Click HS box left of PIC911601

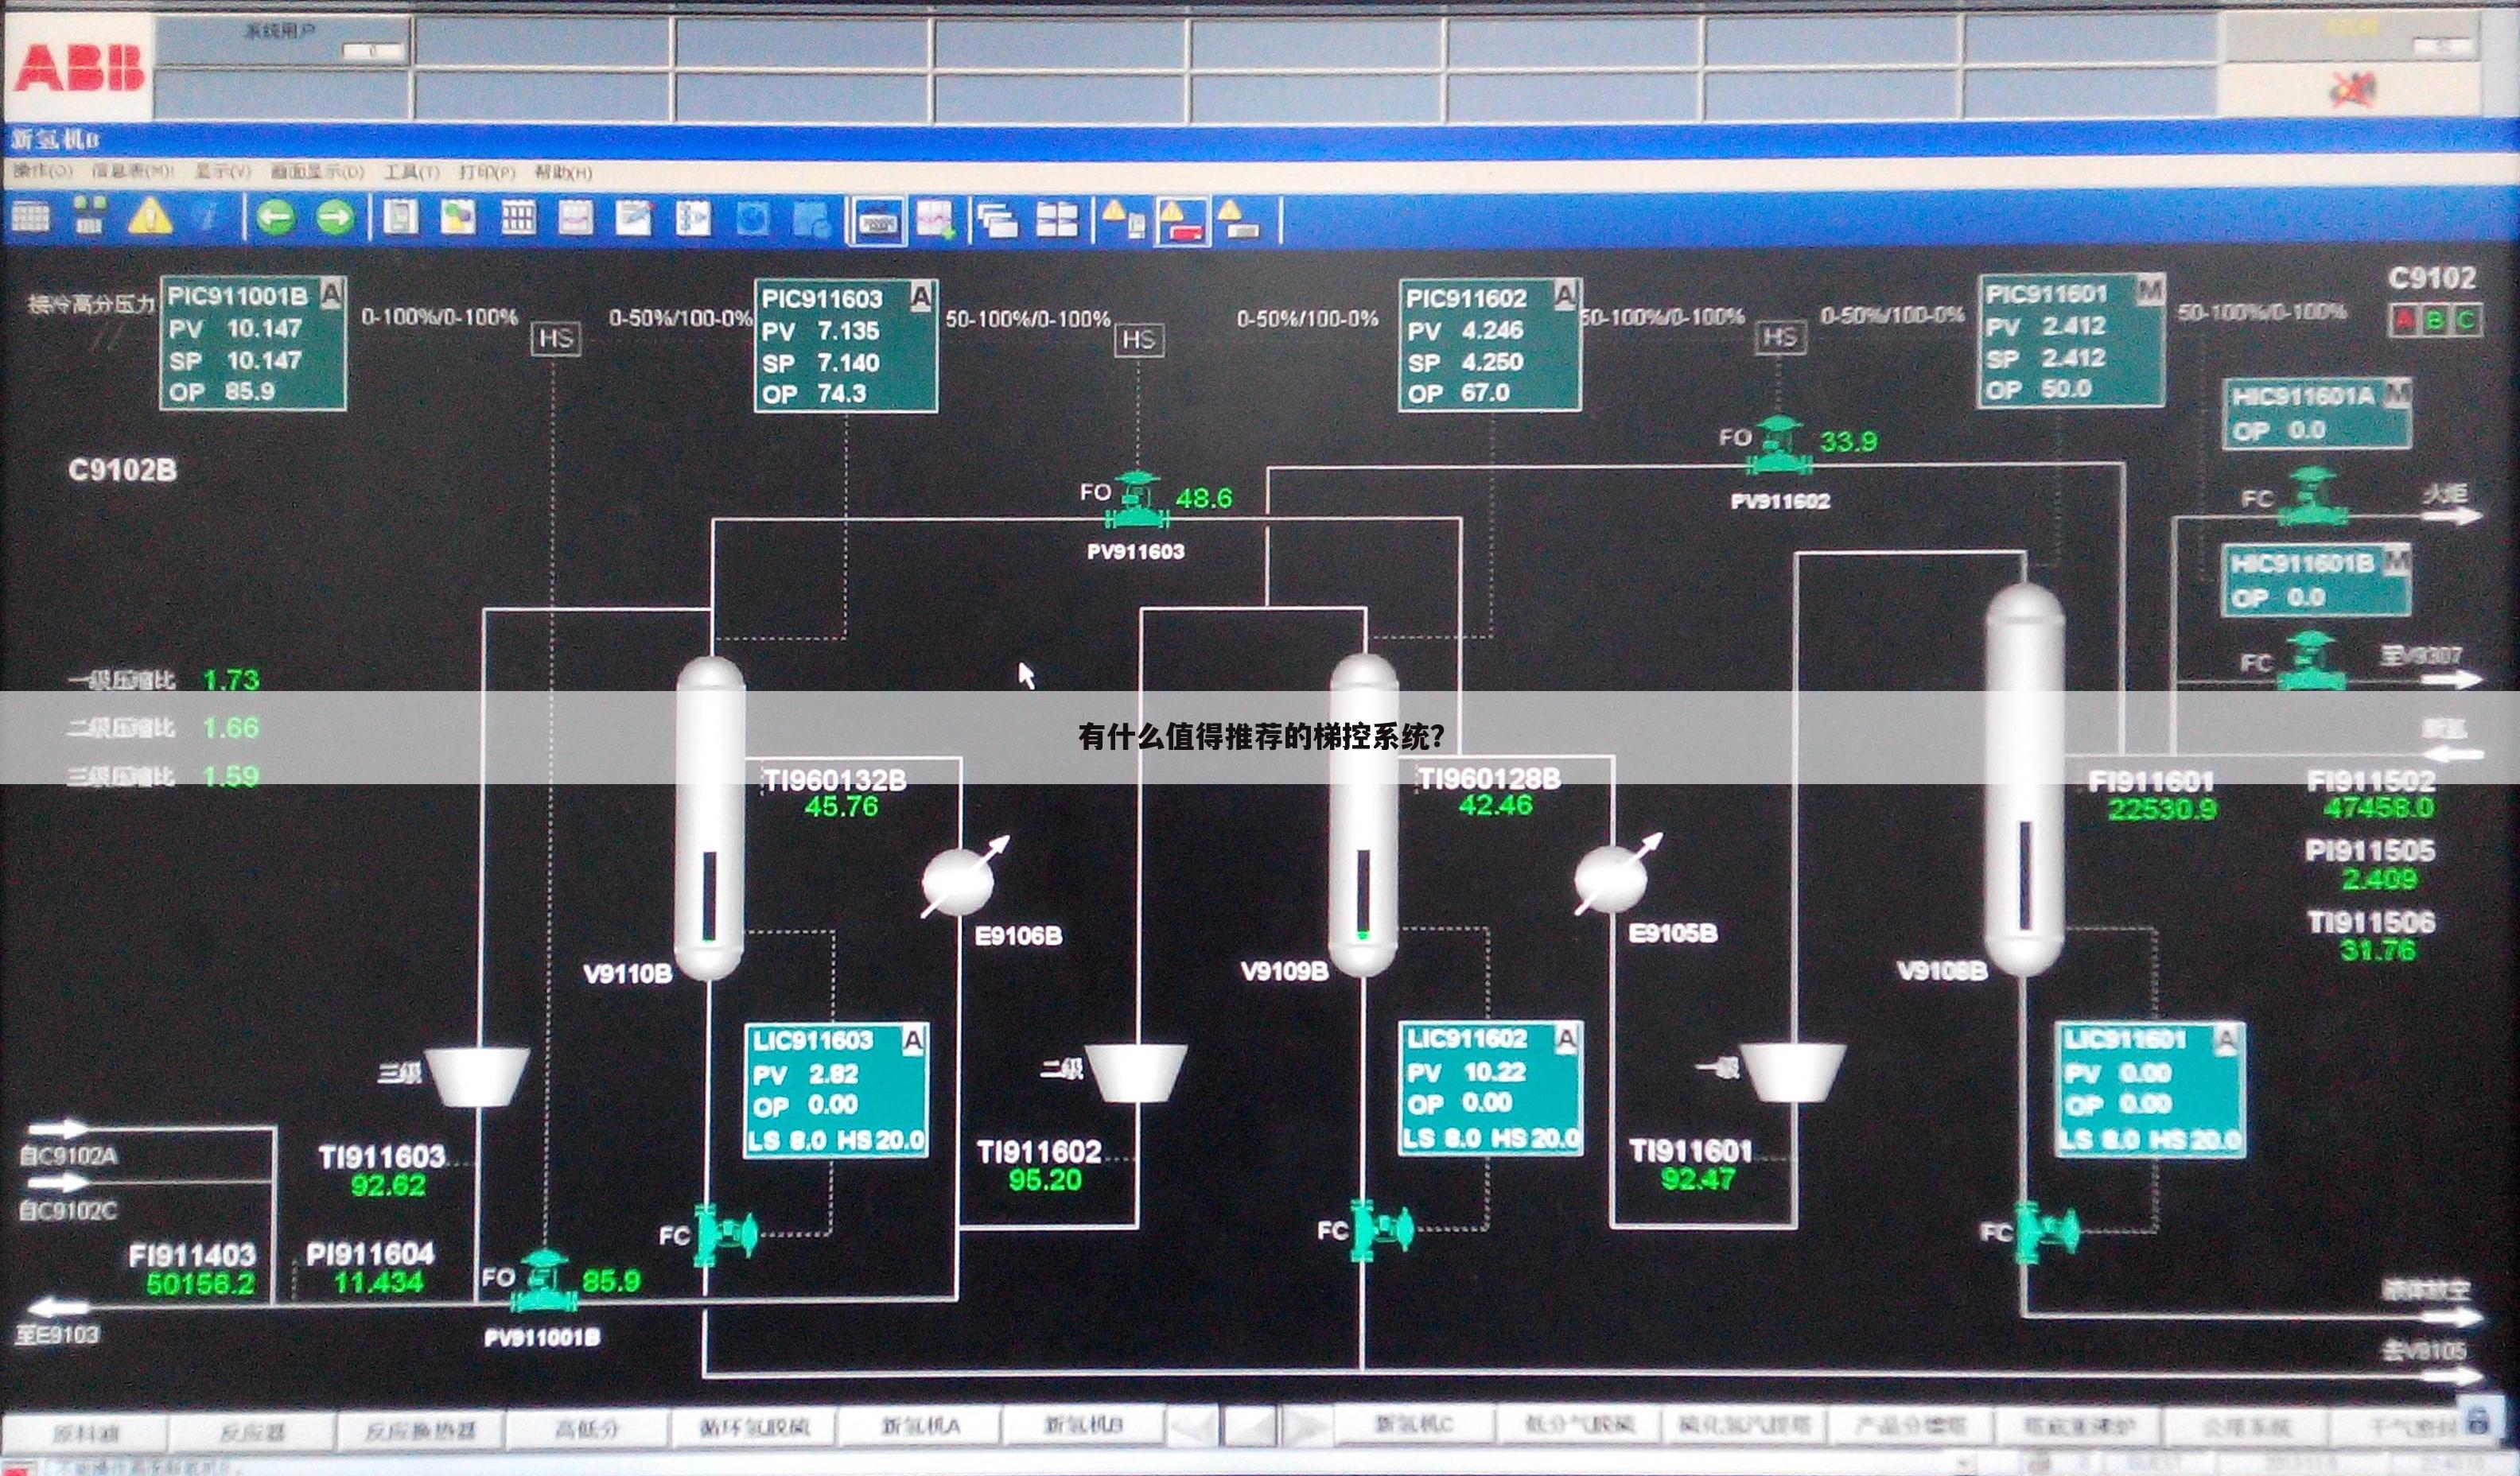point(1780,336)
